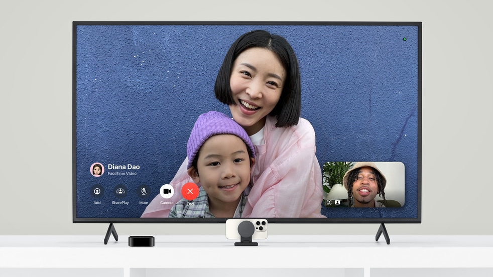This screenshot has height=277, width=493.
Task: Select the Diana Dao caller name
Action: [124, 167]
